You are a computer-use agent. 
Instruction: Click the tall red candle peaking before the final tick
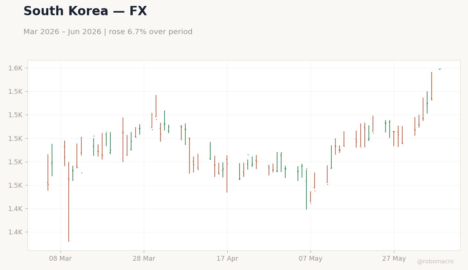click(x=432, y=86)
